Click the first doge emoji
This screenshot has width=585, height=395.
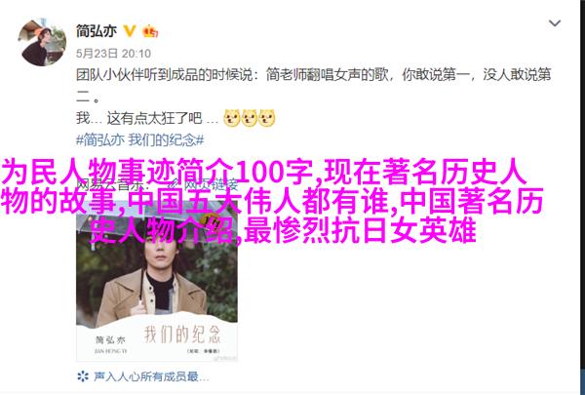tap(232, 118)
